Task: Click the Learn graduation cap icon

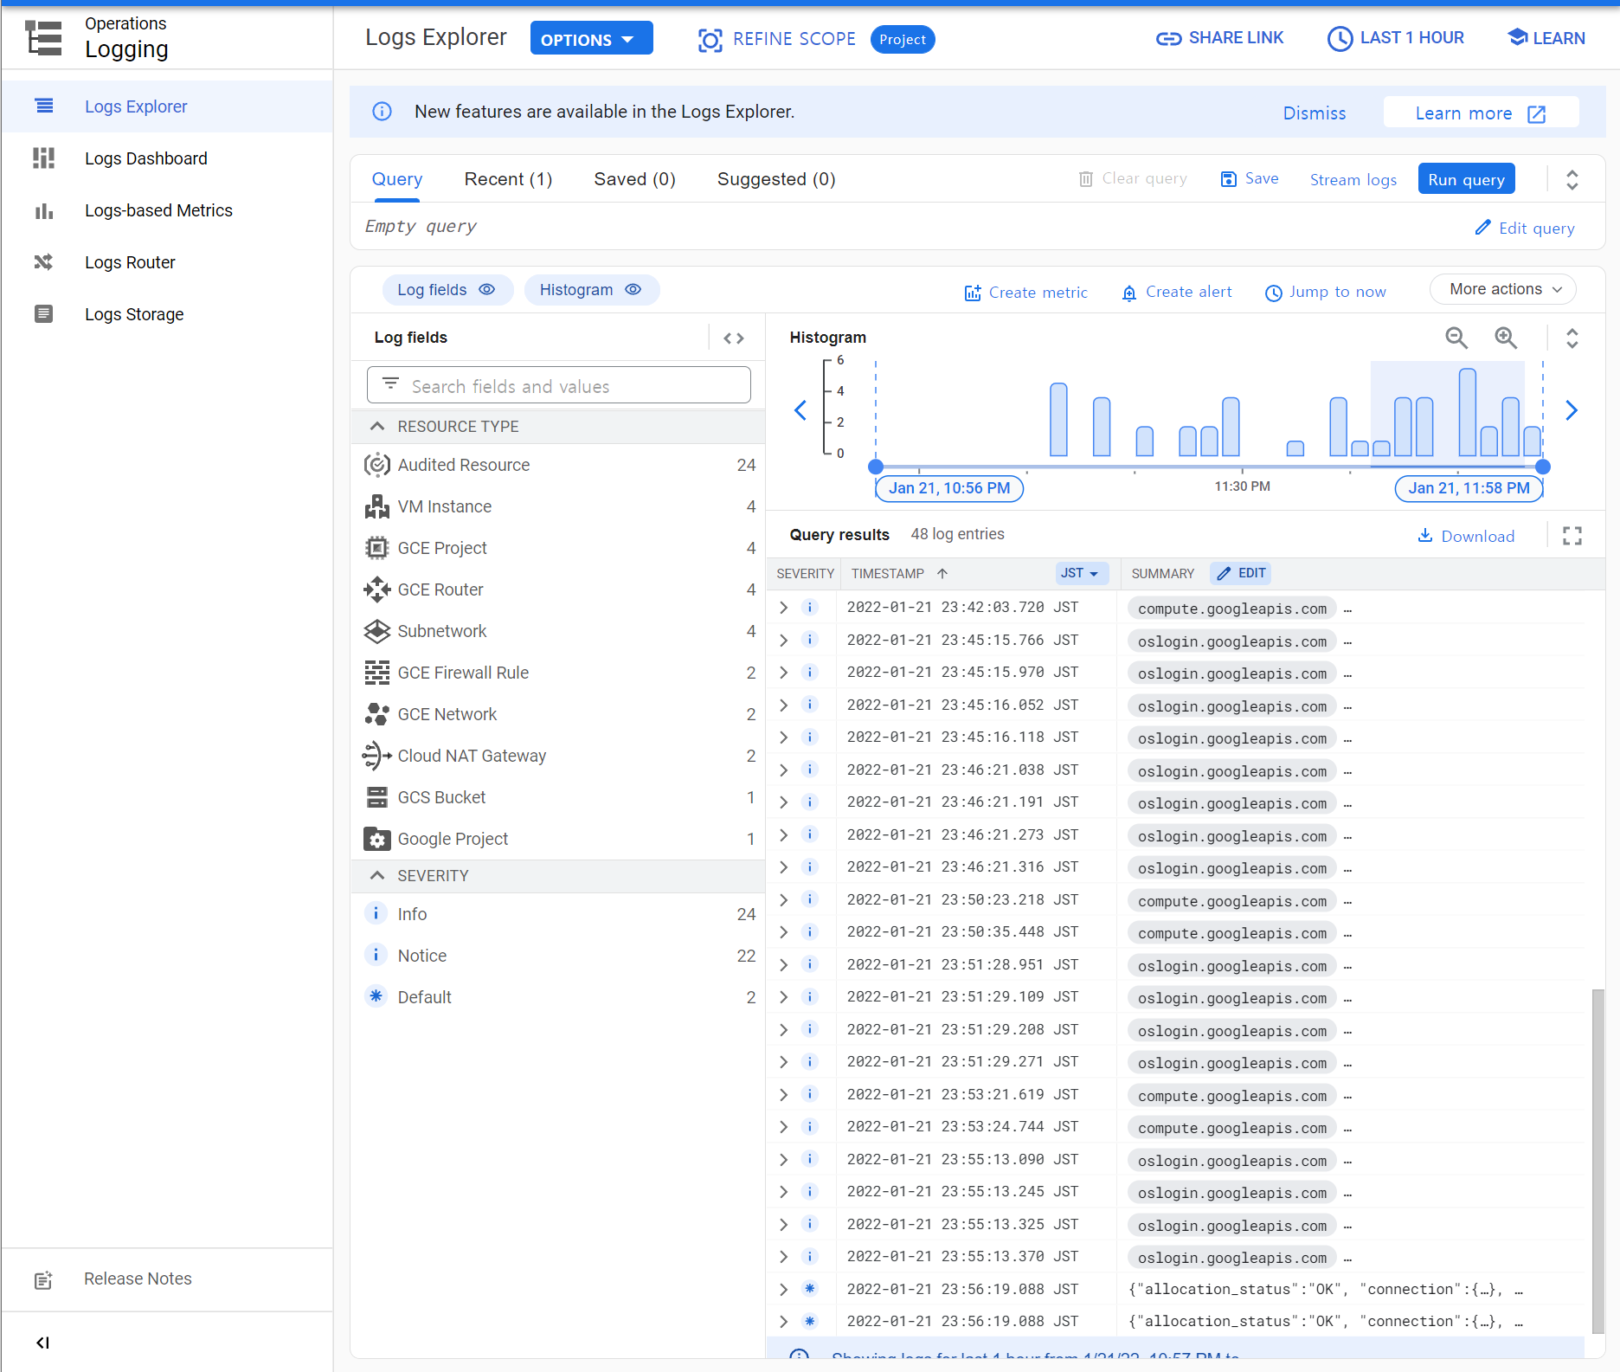Action: [1518, 37]
